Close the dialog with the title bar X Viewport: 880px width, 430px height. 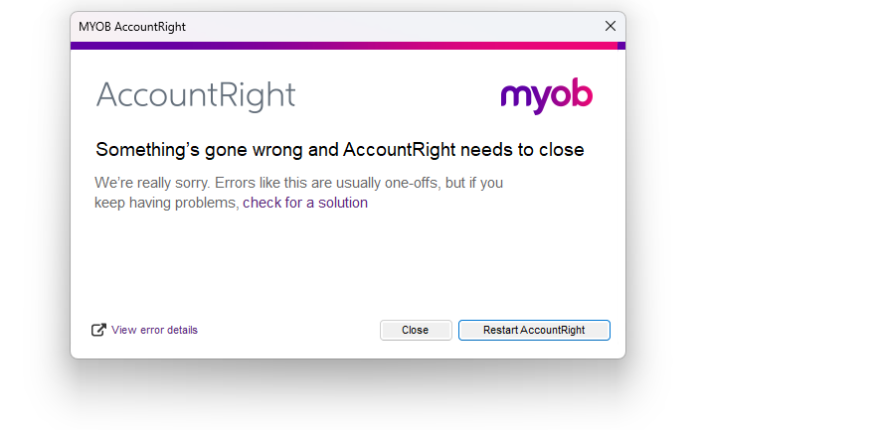click(611, 26)
